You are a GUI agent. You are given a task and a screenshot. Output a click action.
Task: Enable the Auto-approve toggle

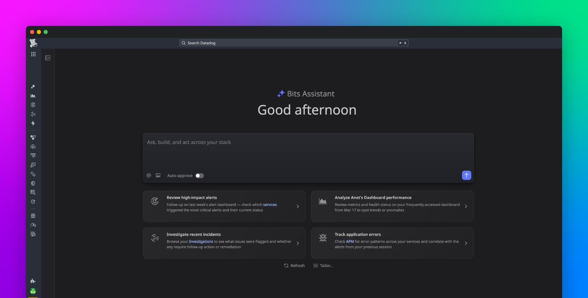pyautogui.click(x=199, y=176)
